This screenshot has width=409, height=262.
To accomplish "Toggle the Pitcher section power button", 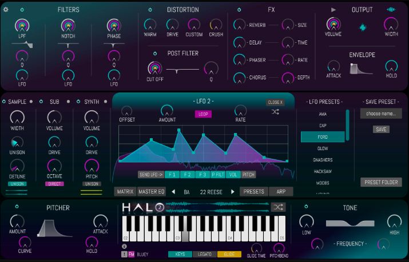I will coord(17,207).
